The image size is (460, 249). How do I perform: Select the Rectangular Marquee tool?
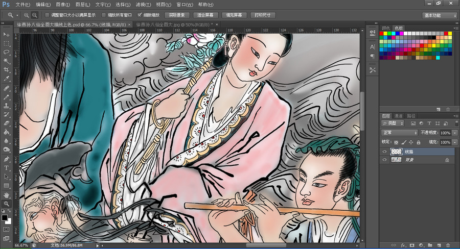point(6,43)
